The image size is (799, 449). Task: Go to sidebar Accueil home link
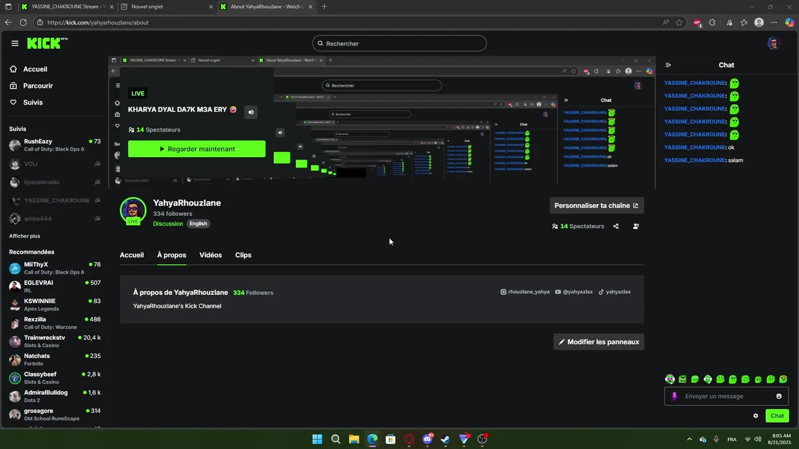[x=35, y=69]
